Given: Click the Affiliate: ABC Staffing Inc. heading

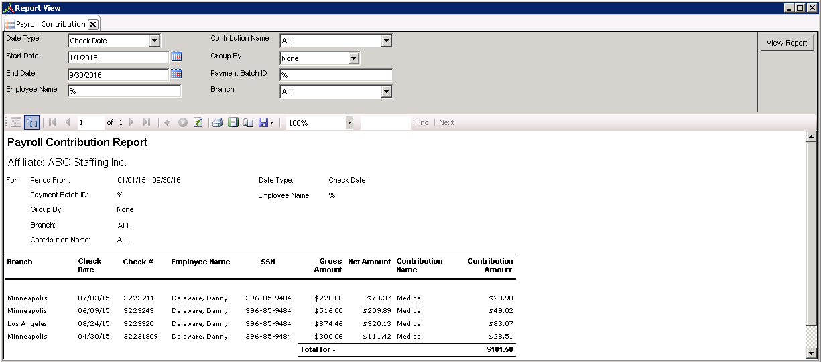Looking at the screenshot, I should pyautogui.click(x=67, y=163).
